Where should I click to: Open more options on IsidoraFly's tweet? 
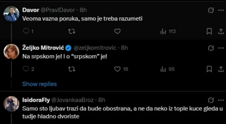pos(221,100)
